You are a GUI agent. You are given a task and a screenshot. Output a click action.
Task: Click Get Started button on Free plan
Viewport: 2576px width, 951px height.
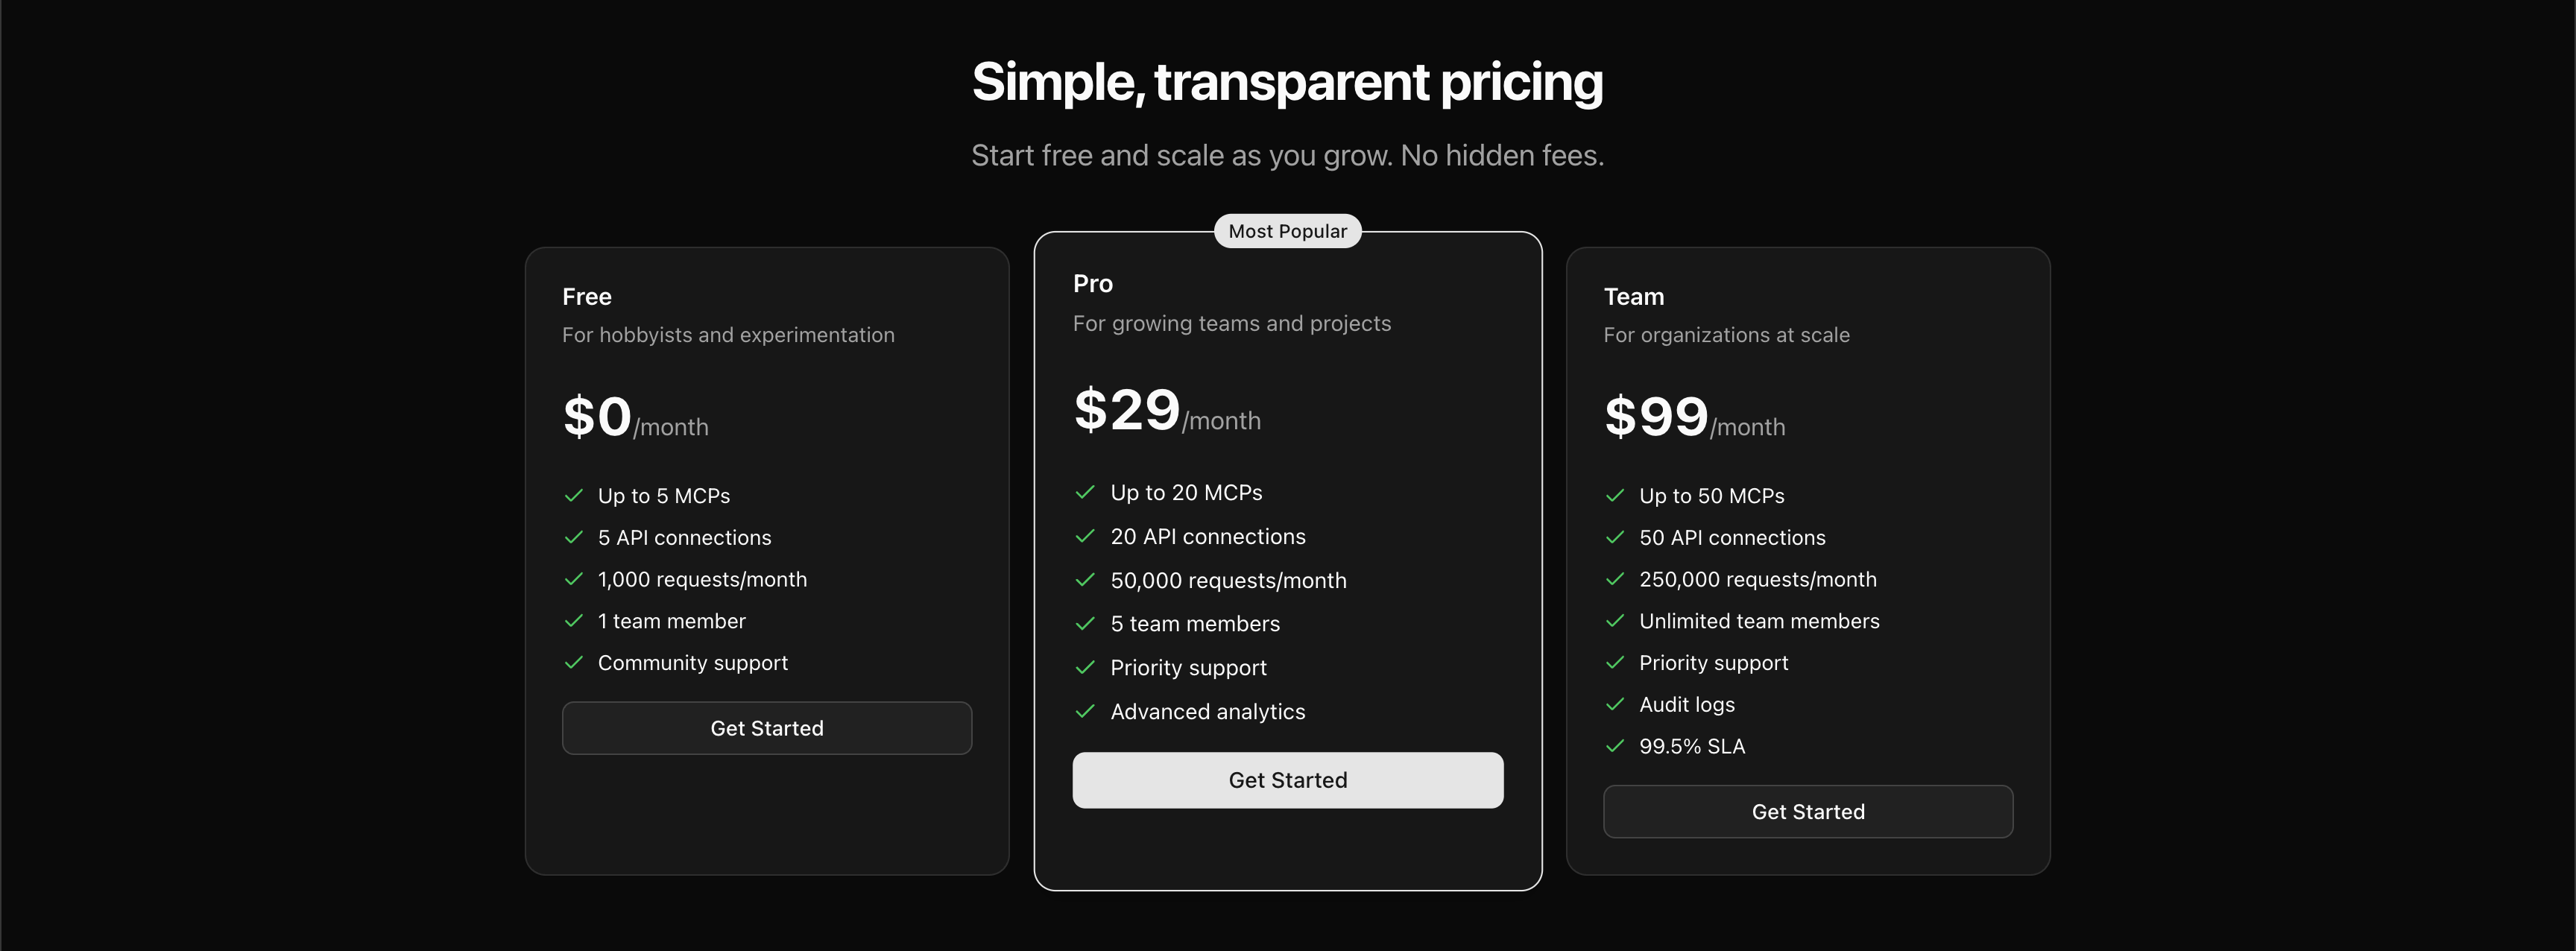click(766, 728)
